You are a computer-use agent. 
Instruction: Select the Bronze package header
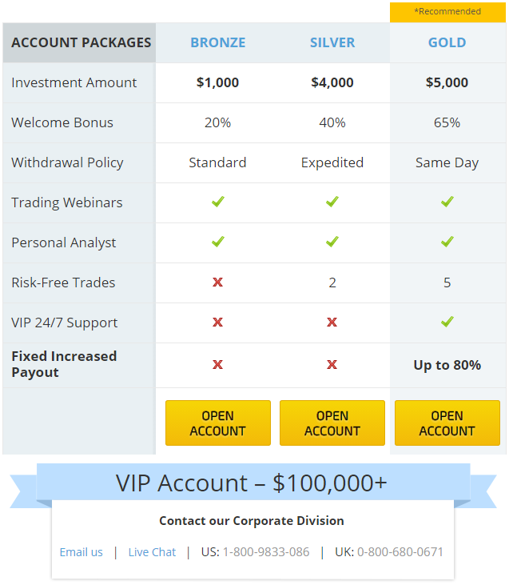tap(217, 42)
